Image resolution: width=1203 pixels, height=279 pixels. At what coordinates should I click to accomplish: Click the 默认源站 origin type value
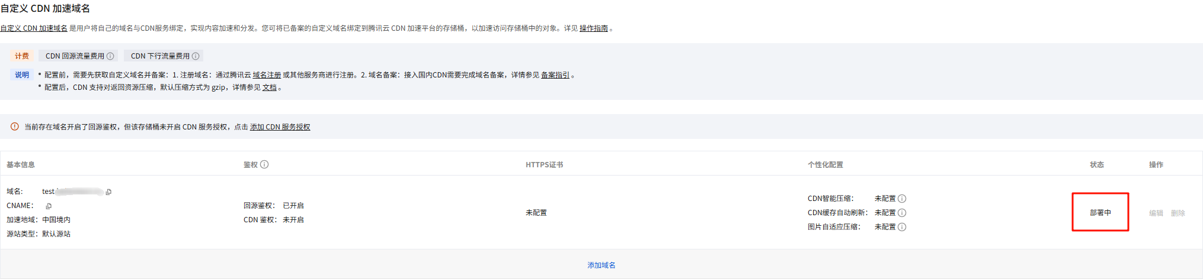(56, 234)
